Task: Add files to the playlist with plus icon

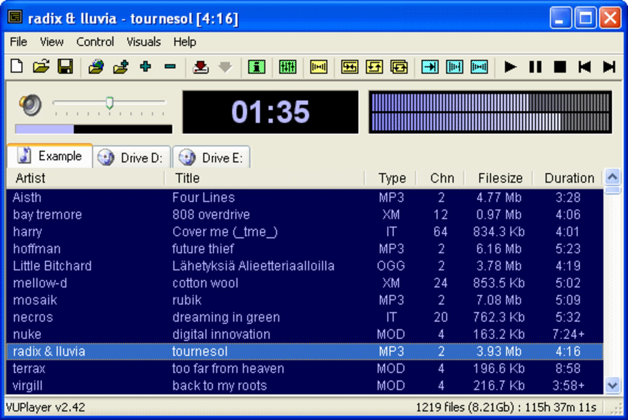Action: tap(146, 67)
